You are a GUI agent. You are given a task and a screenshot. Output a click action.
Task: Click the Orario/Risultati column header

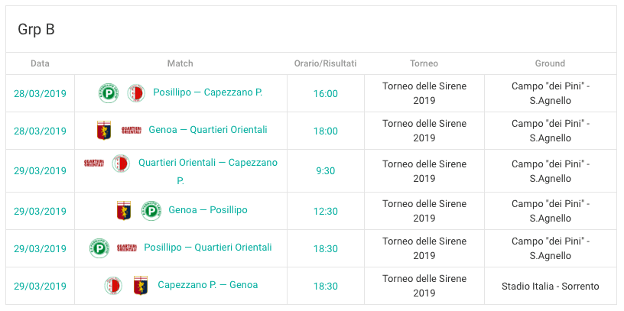[325, 63]
